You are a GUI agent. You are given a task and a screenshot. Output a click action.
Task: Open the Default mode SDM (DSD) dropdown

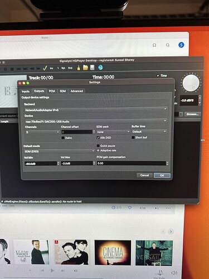pos(60,151)
